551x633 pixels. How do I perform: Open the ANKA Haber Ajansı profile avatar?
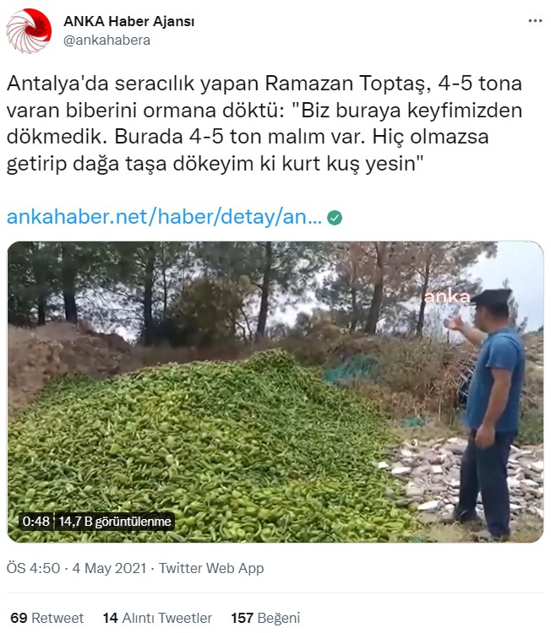point(29,31)
